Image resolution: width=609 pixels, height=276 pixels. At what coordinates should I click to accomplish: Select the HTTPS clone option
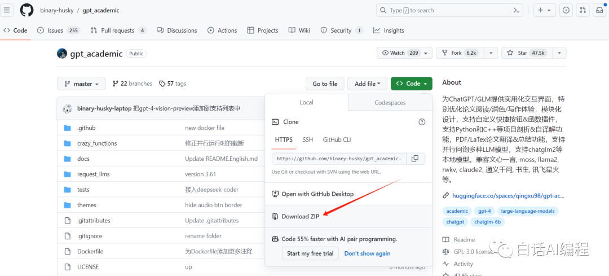click(284, 139)
